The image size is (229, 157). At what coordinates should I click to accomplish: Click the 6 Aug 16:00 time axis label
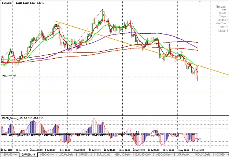pyautogui.click(x=198, y=150)
